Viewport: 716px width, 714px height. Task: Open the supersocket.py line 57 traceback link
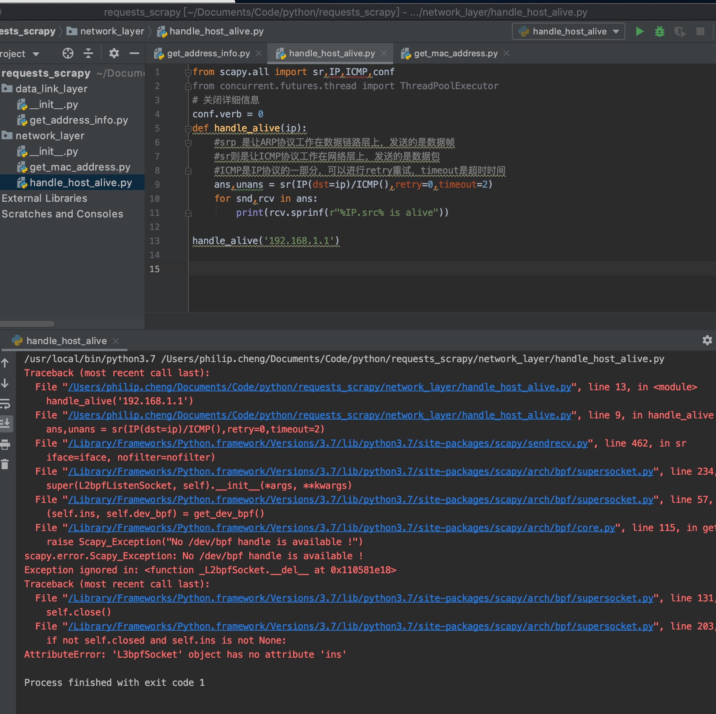[361, 500]
